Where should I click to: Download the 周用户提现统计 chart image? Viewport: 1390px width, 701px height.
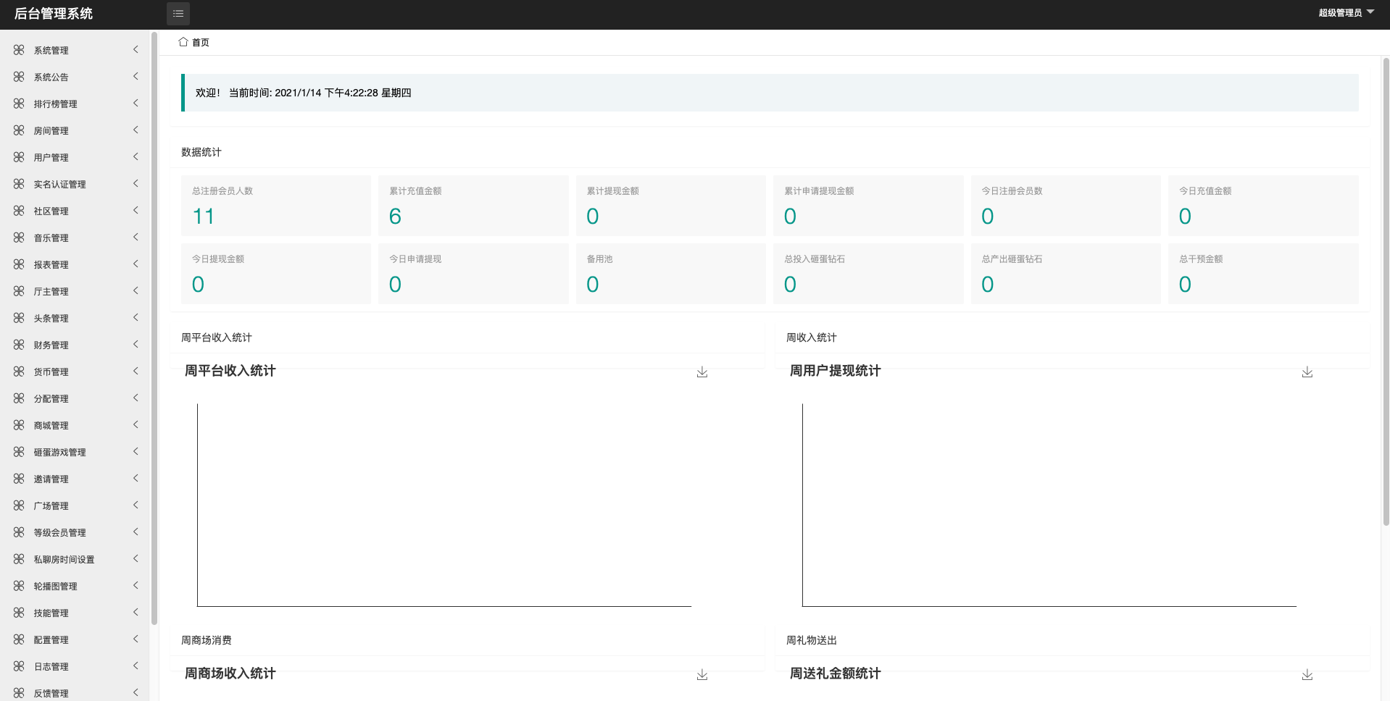coord(1307,372)
